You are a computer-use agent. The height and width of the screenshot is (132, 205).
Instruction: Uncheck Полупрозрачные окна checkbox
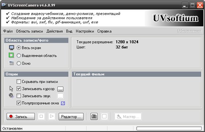[19, 103]
